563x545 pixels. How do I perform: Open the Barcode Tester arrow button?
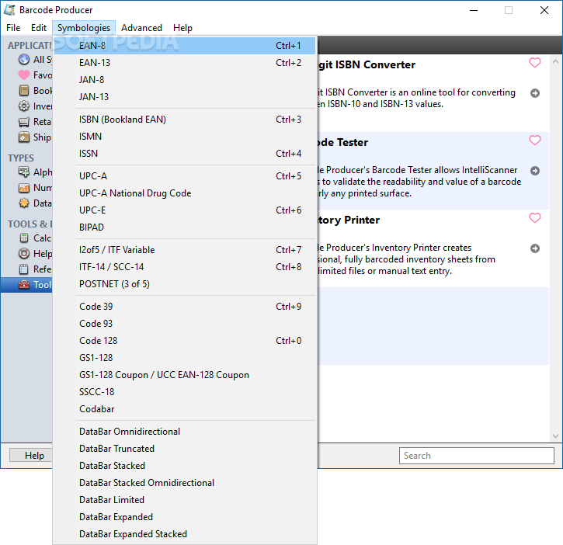534,171
